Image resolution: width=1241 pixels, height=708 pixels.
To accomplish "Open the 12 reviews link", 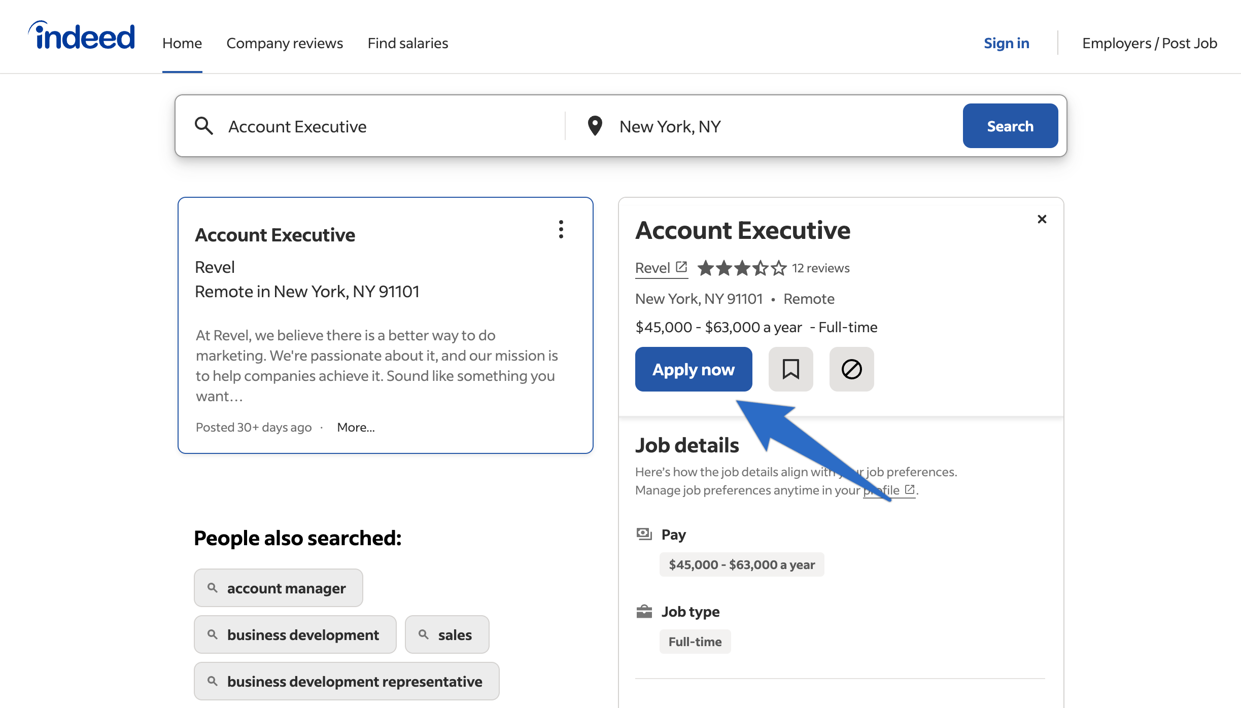I will (x=821, y=268).
